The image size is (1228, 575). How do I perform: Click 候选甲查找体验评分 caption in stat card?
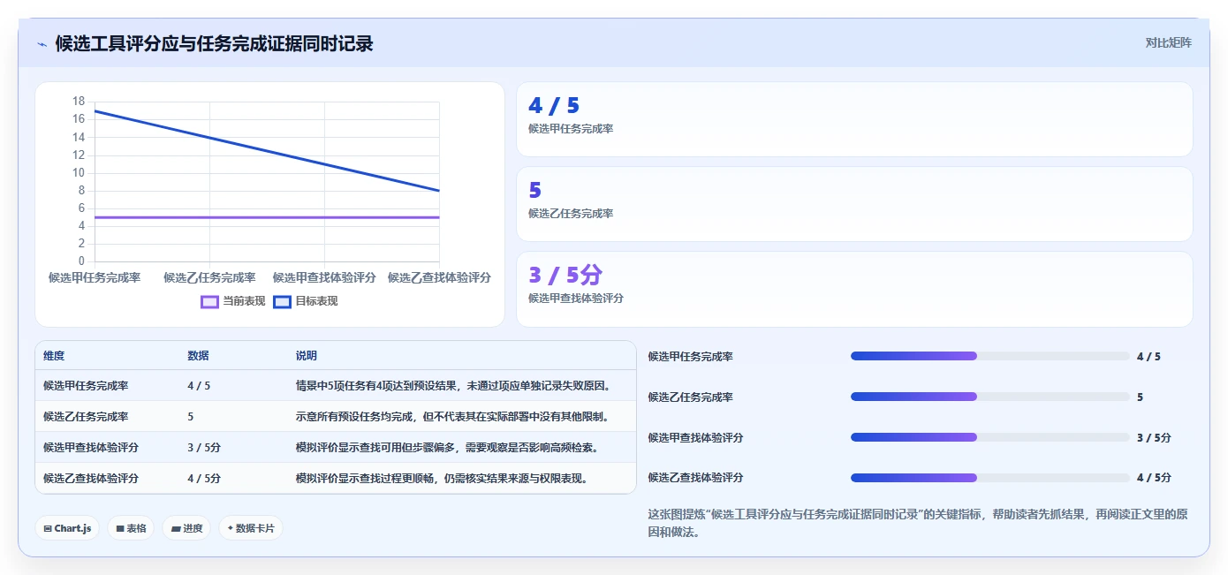click(x=576, y=299)
